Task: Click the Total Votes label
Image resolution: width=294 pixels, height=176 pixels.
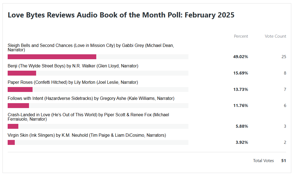Action: tap(263, 161)
